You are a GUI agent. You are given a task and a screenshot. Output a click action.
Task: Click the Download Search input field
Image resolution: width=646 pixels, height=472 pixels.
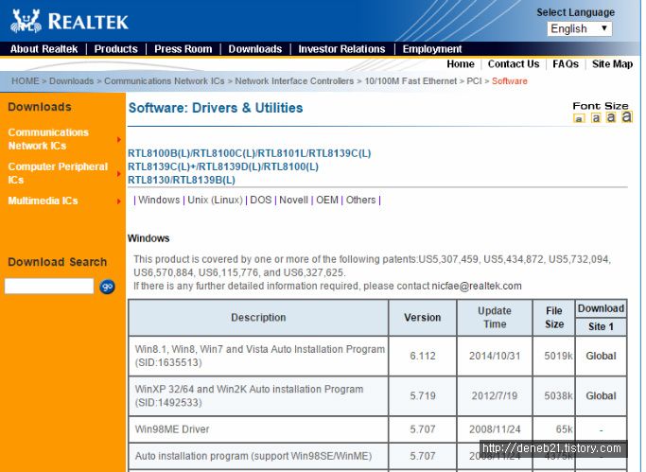(x=49, y=286)
